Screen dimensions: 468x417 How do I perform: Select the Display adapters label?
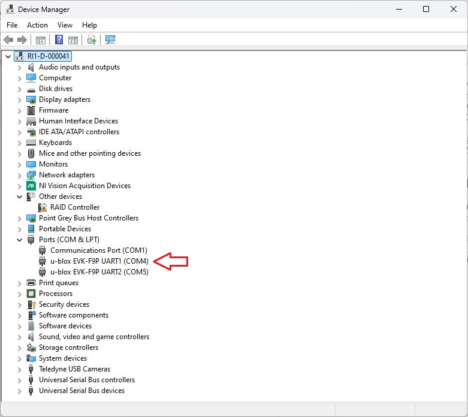[x=65, y=99]
